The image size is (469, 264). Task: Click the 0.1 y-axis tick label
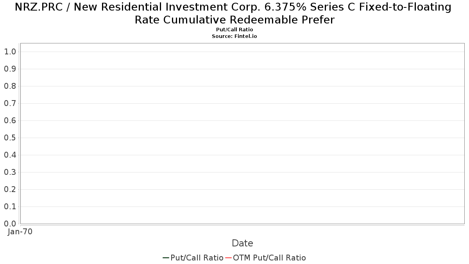10,207
